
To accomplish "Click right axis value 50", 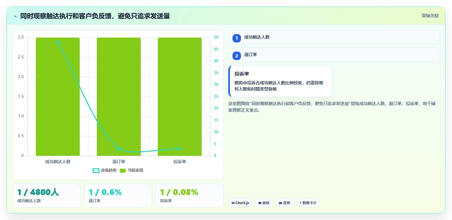I will (x=216, y=37).
